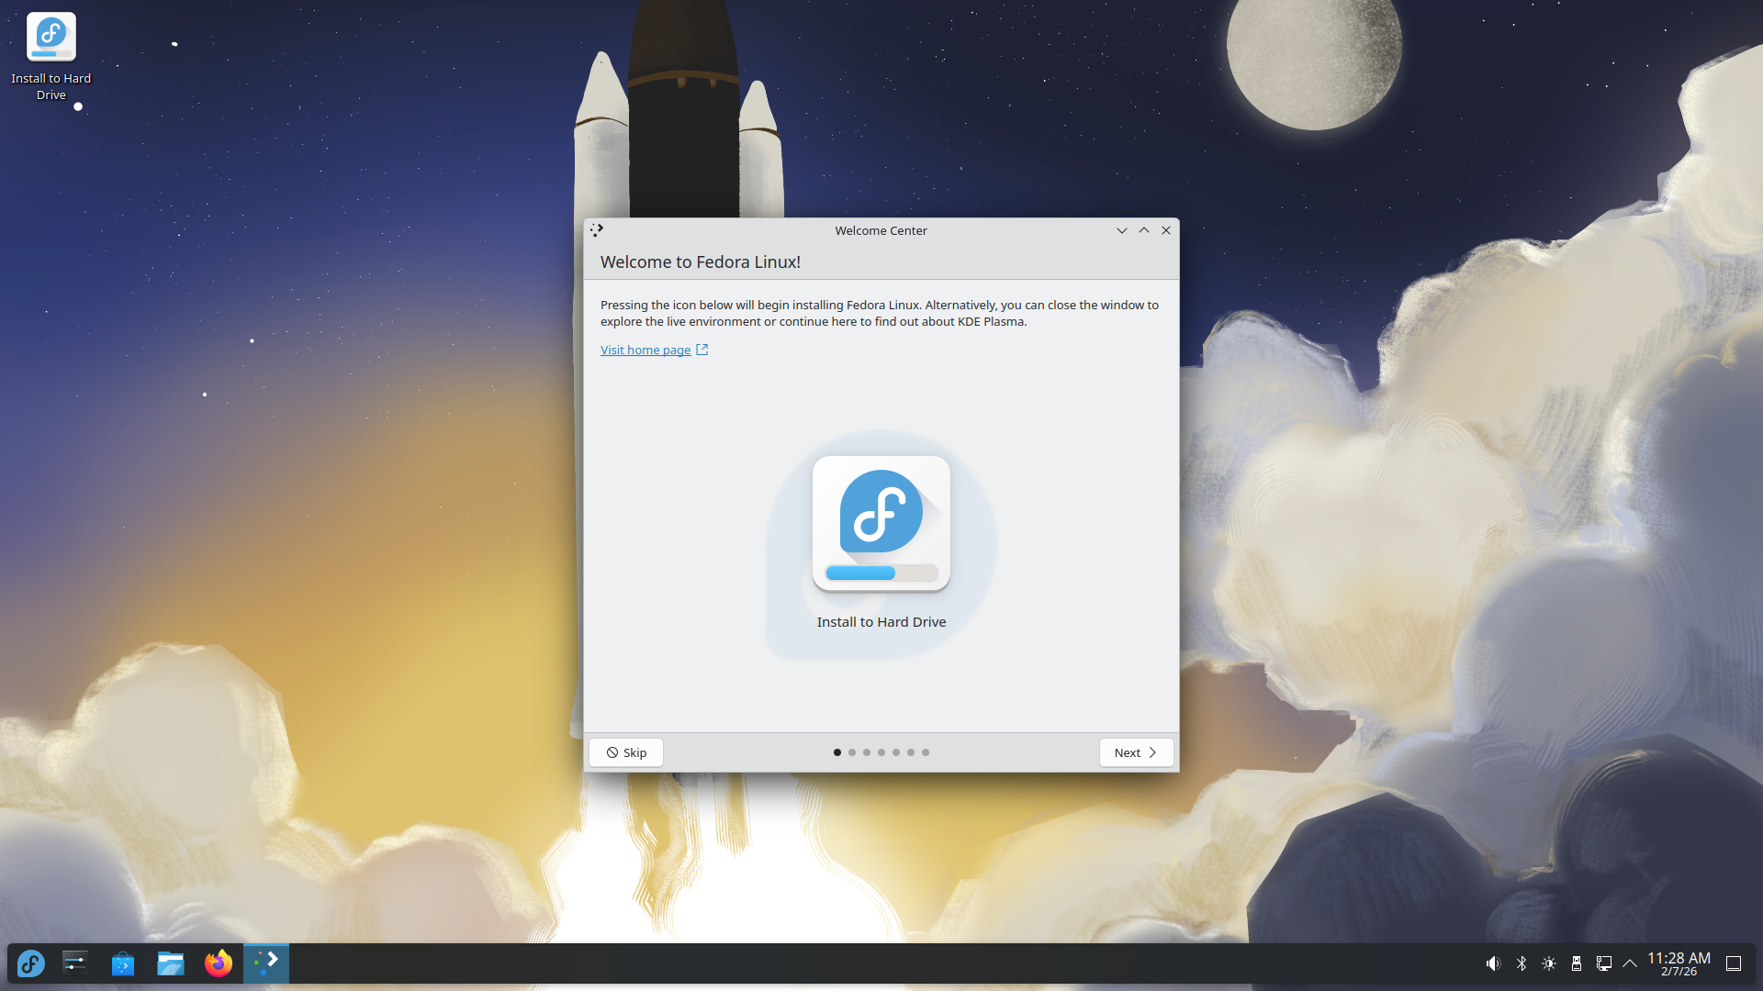Open the clock and calendar popup
This screenshot has width=1763, height=991.
(x=1679, y=963)
